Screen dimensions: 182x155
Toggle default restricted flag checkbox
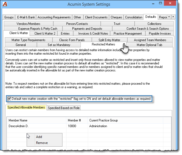coord(9,99)
